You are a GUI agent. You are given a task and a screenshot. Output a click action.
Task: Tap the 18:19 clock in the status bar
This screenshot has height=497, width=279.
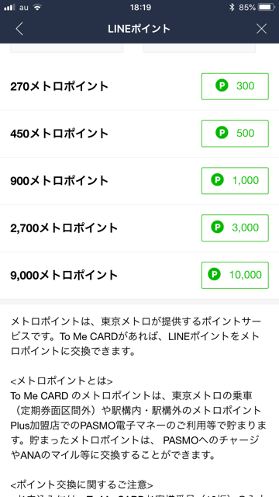coord(140,7)
